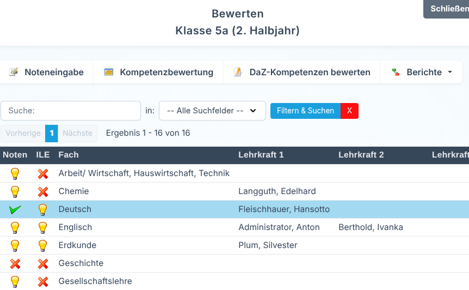Select page 1 in the pagination

coord(52,134)
